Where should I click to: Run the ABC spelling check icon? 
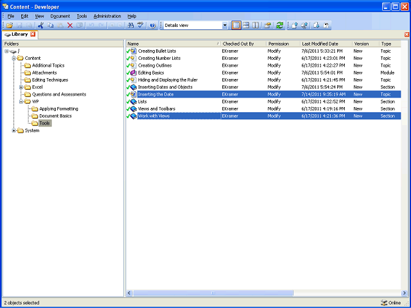(141, 26)
